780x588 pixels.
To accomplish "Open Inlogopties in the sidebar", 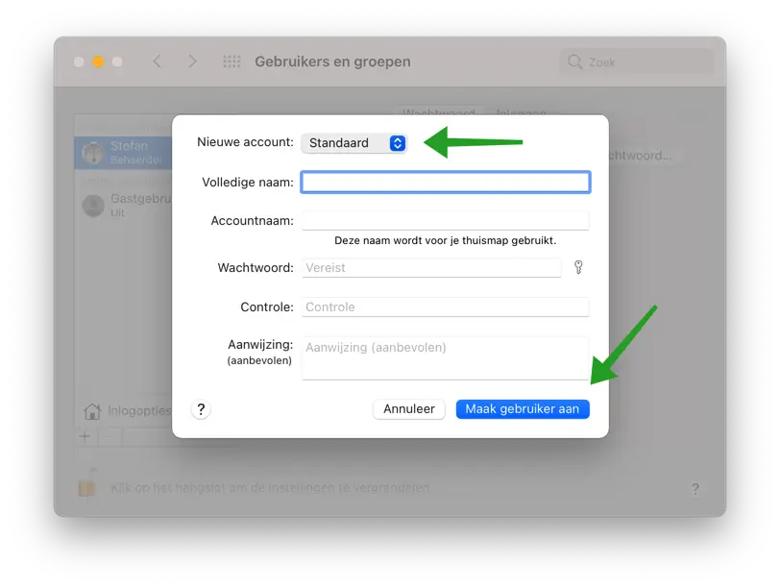I will [x=127, y=411].
